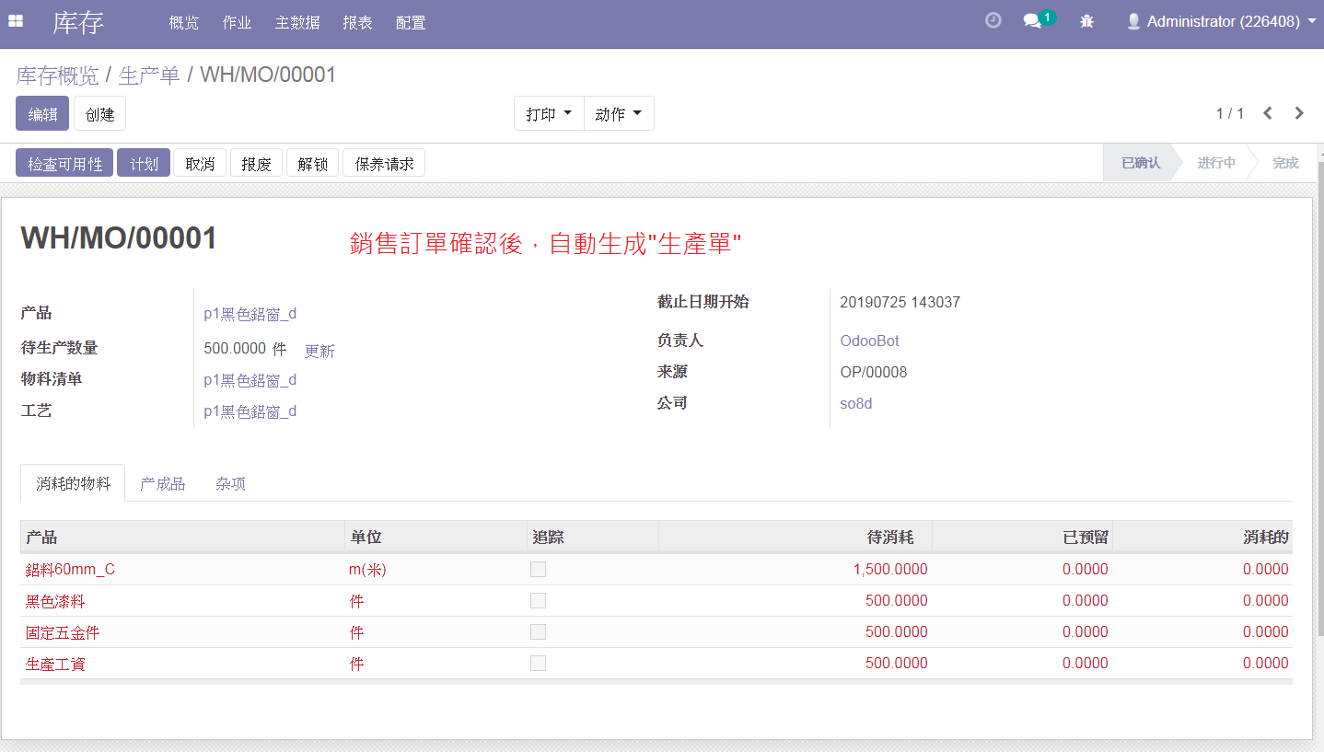
Task: Toggle tracking checkbox for 生產工資 row
Action: point(538,664)
